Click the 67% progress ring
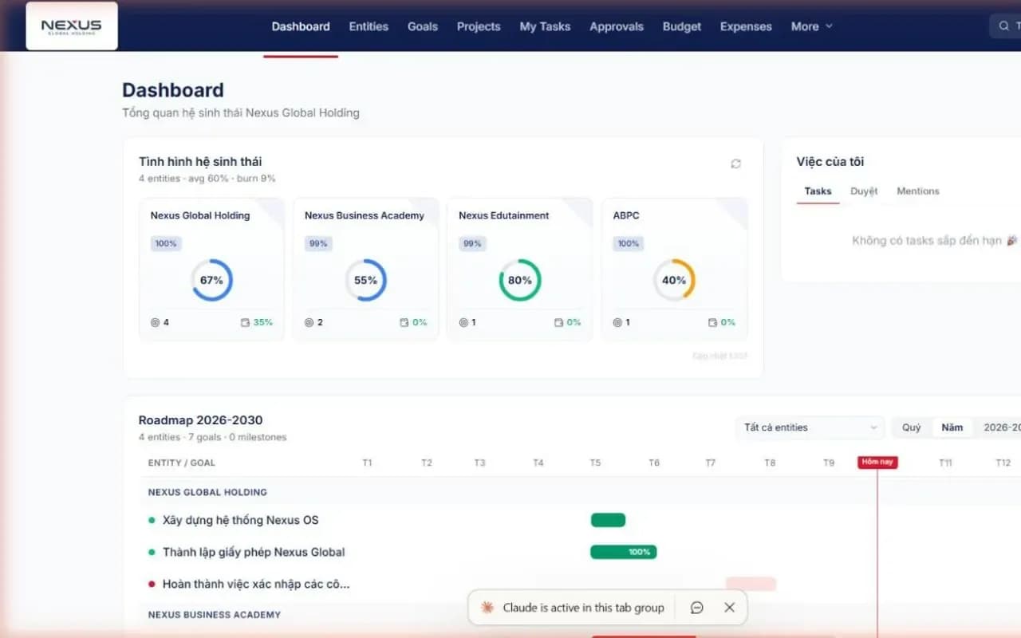This screenshot has height=638, width=1021. coord(211,280)
